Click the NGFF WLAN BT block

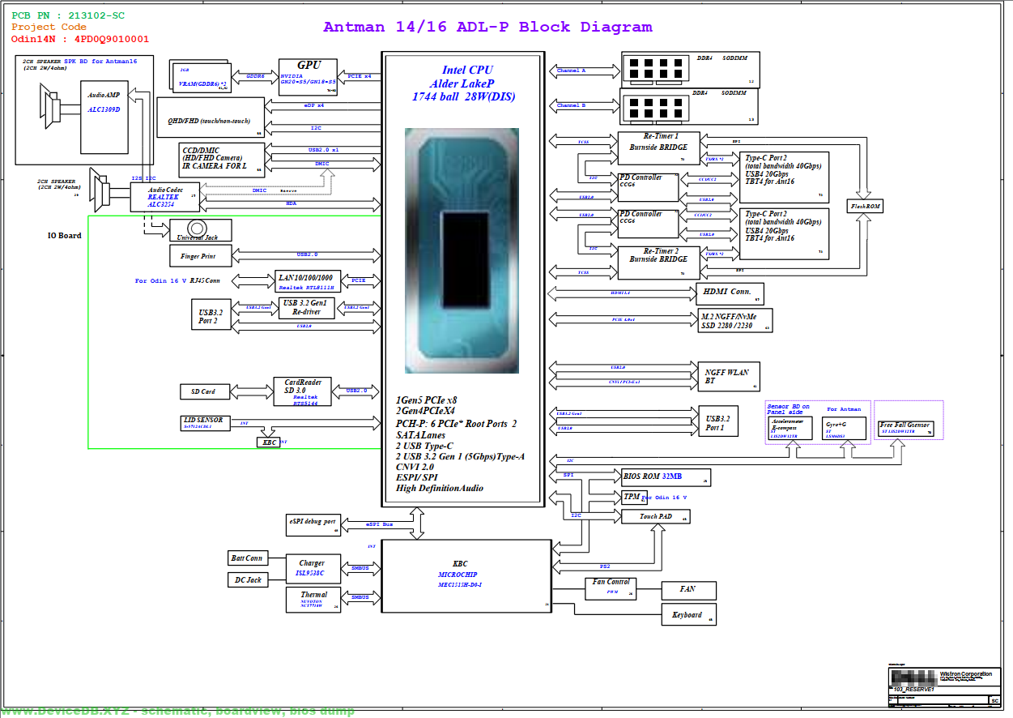pyautogui.click(x=729, y=376)
